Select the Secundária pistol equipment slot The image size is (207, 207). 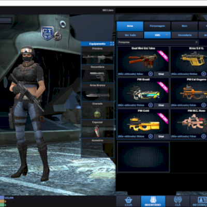point(97,76)
